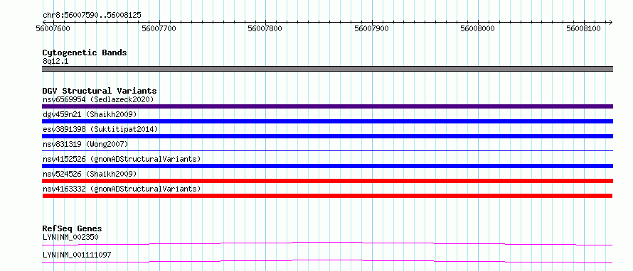Viewport: 633px width, 271px height.
Task: Select nsv831319 (Wong2007) label
Action: (x=85, y=144)
